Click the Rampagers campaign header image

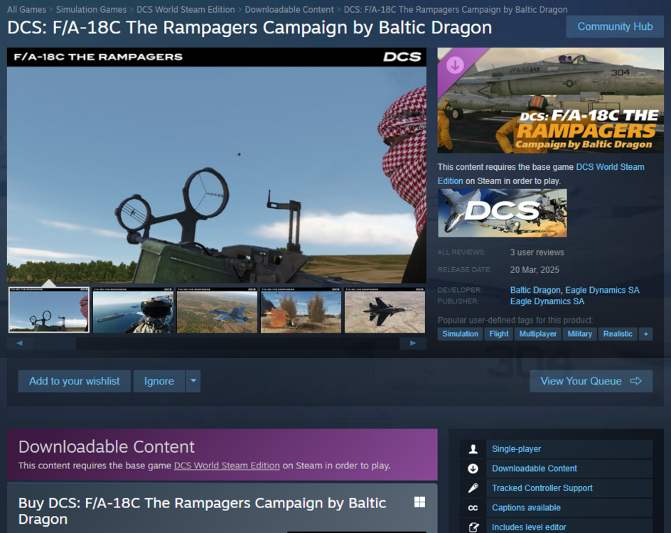pyautogui.click(x=550, y=100)
